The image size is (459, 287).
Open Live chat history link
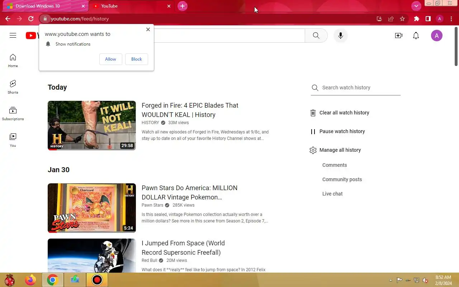point(332,194)
